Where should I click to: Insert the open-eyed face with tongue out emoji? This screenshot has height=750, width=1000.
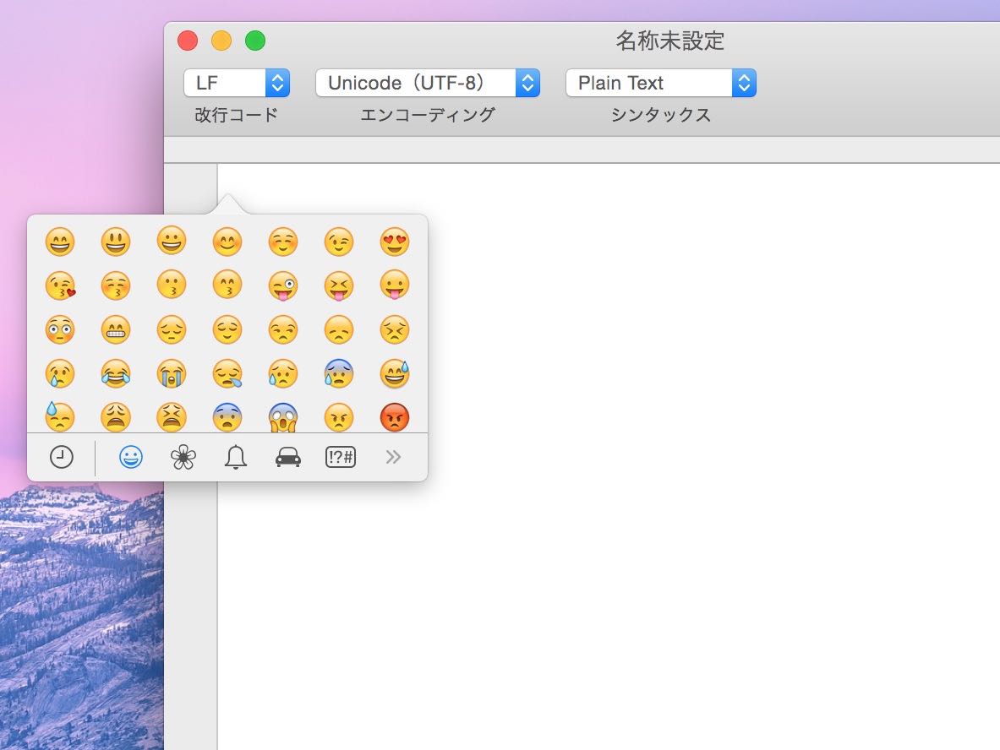point(394,285)
